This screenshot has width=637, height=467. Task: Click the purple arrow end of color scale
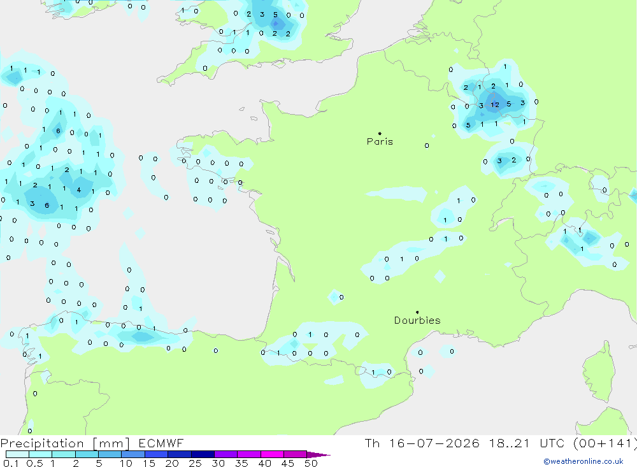[x=318, y=454]
